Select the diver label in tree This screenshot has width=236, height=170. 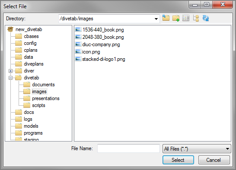[29, 71]
